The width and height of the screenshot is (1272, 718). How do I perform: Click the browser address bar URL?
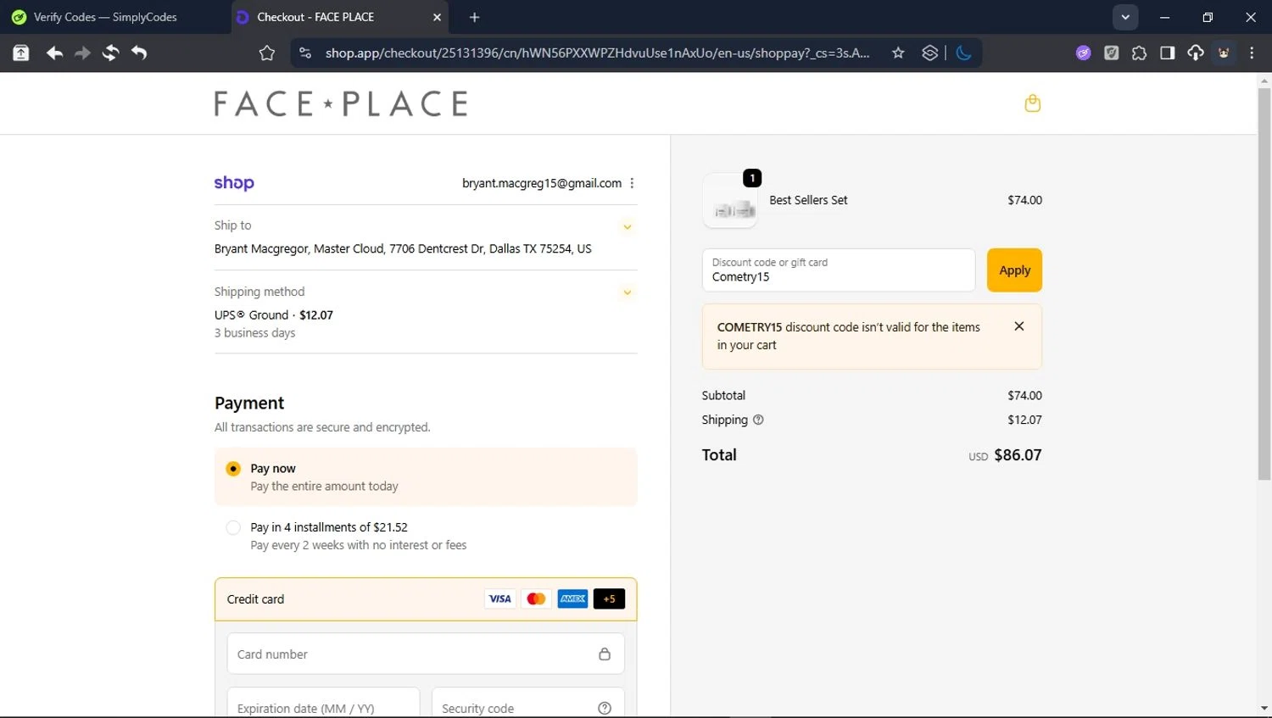(x=597, y=53)
